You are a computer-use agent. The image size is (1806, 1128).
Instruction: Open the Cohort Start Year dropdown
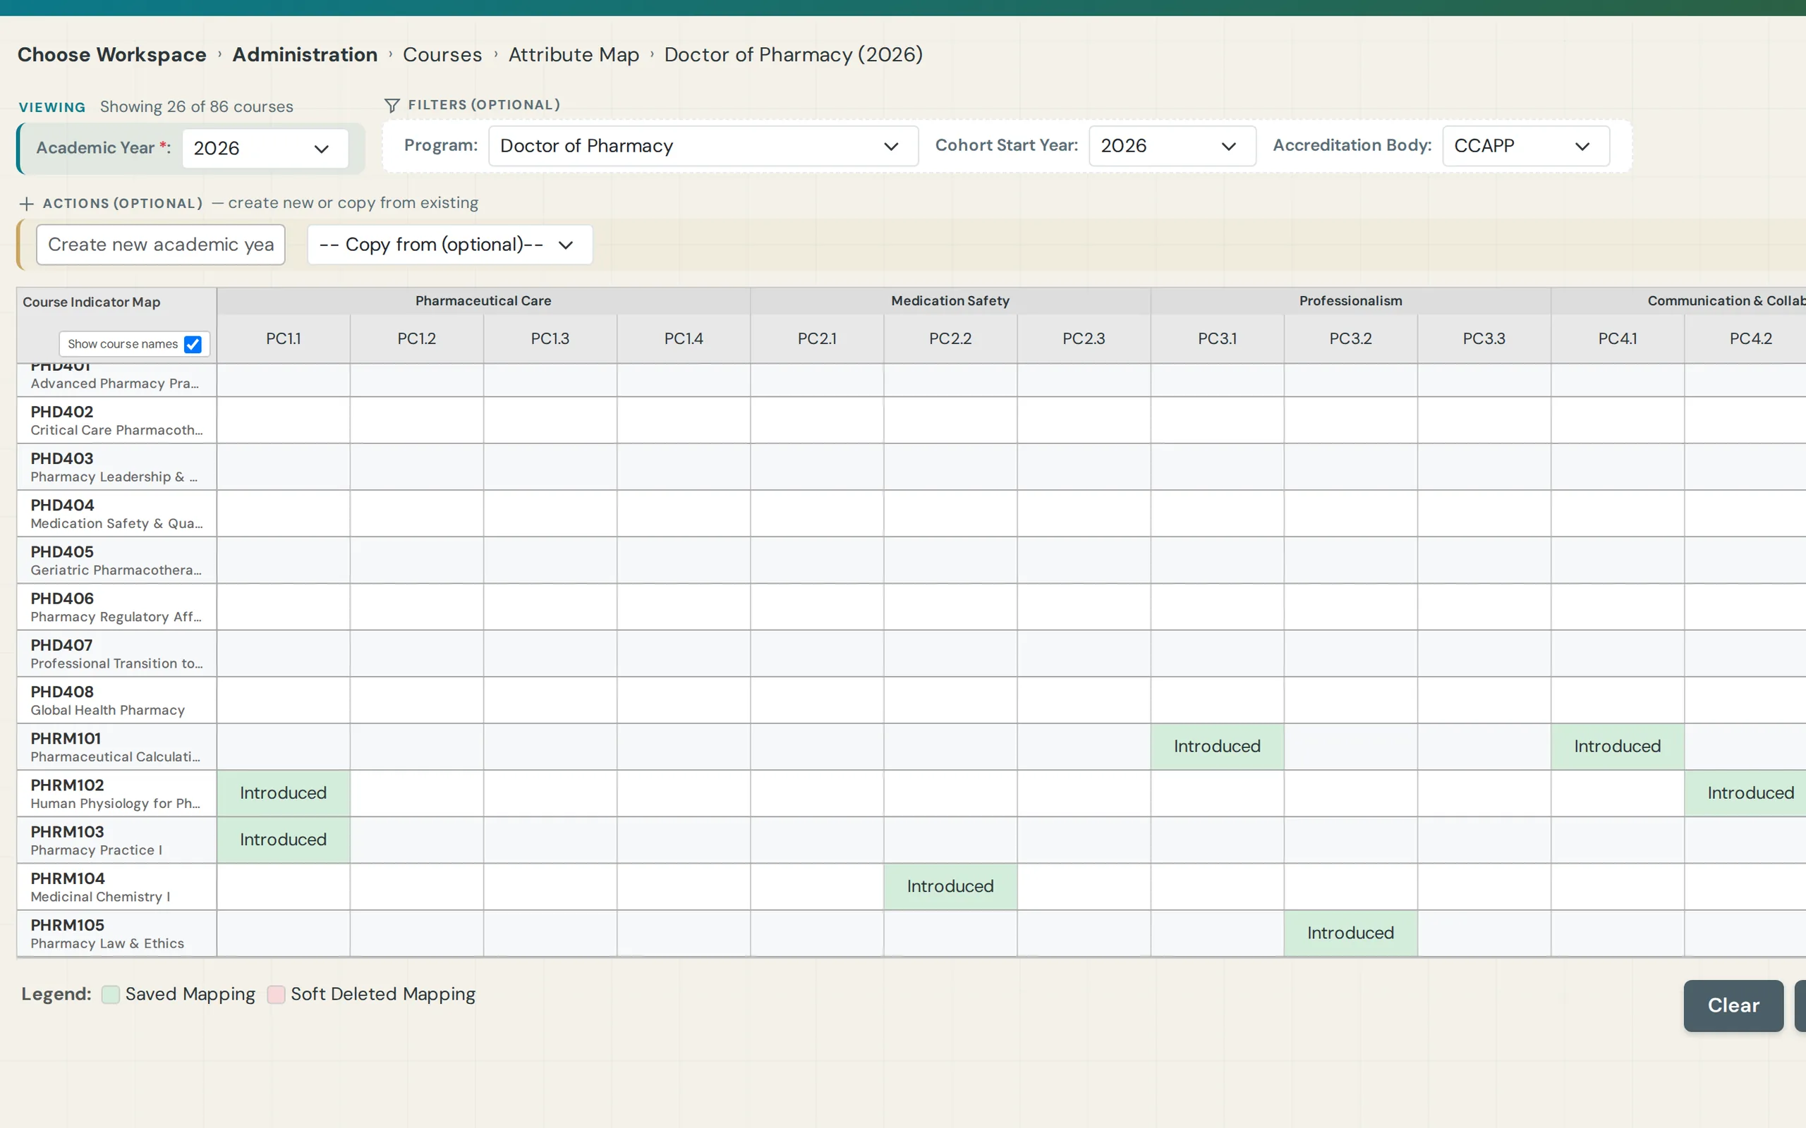tap(1172, 146)
